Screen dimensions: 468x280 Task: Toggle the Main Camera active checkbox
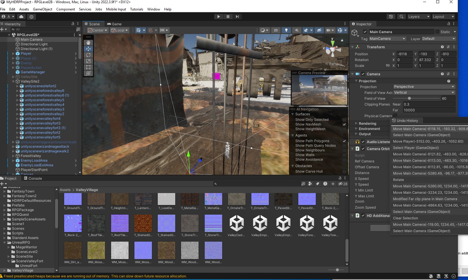(365, 32)
